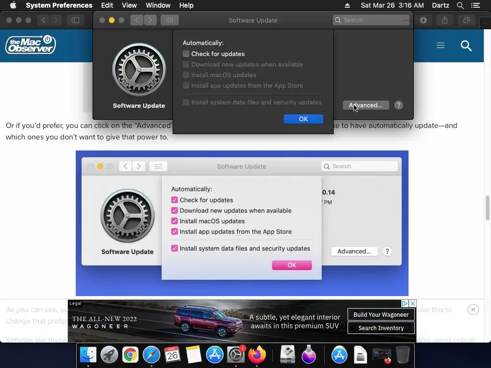Open the Mac Observer site search magnifier
Viewport: 491px width, 368px height.
466,46
